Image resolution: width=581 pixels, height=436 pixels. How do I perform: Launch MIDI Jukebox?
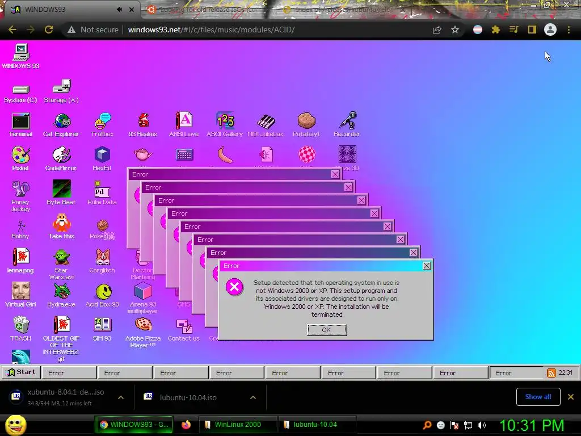click(266, 126)
